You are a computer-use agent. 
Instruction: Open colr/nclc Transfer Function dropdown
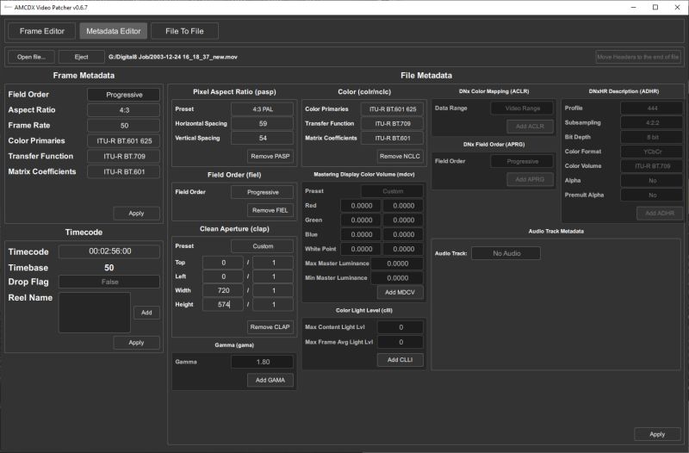pyautogui.click(x=393, y=123)
